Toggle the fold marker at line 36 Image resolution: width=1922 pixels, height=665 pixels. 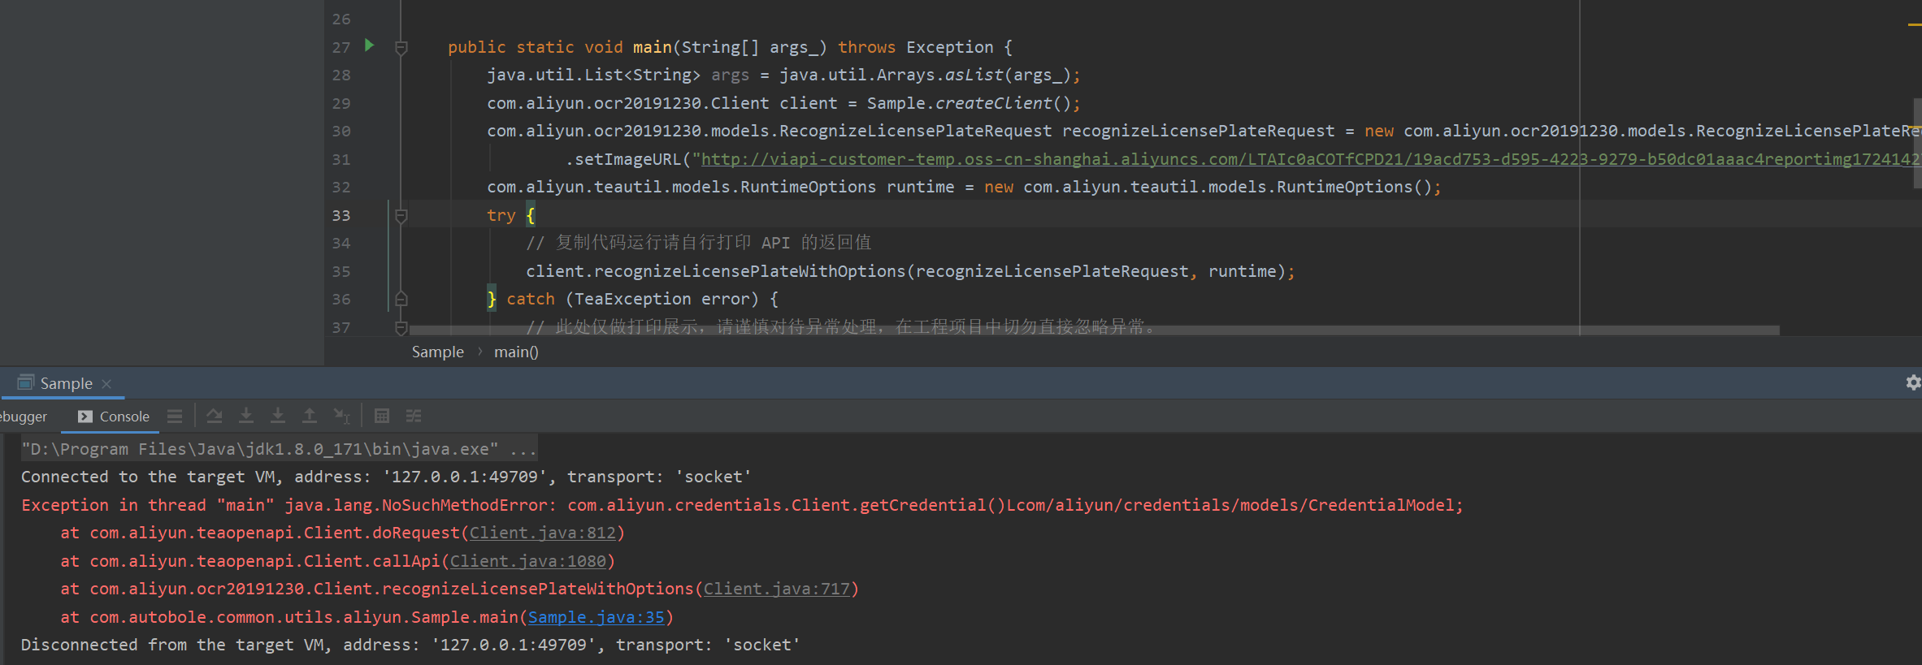(x=401, y=299)
